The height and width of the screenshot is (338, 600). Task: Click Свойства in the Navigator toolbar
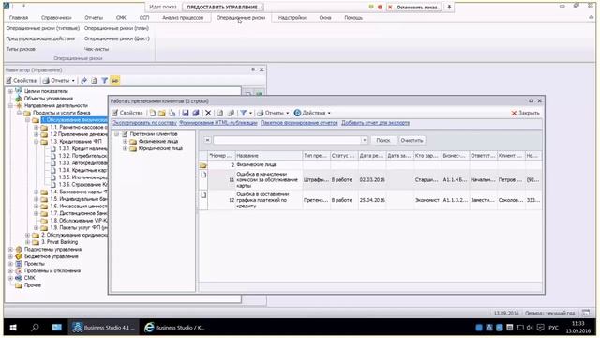(21, 81)
